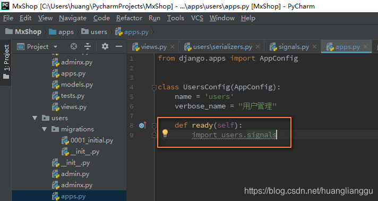Viewport: 378px width, 201px height.
Task: Select __init__.py inside migrations
Action: coord(81,152)
